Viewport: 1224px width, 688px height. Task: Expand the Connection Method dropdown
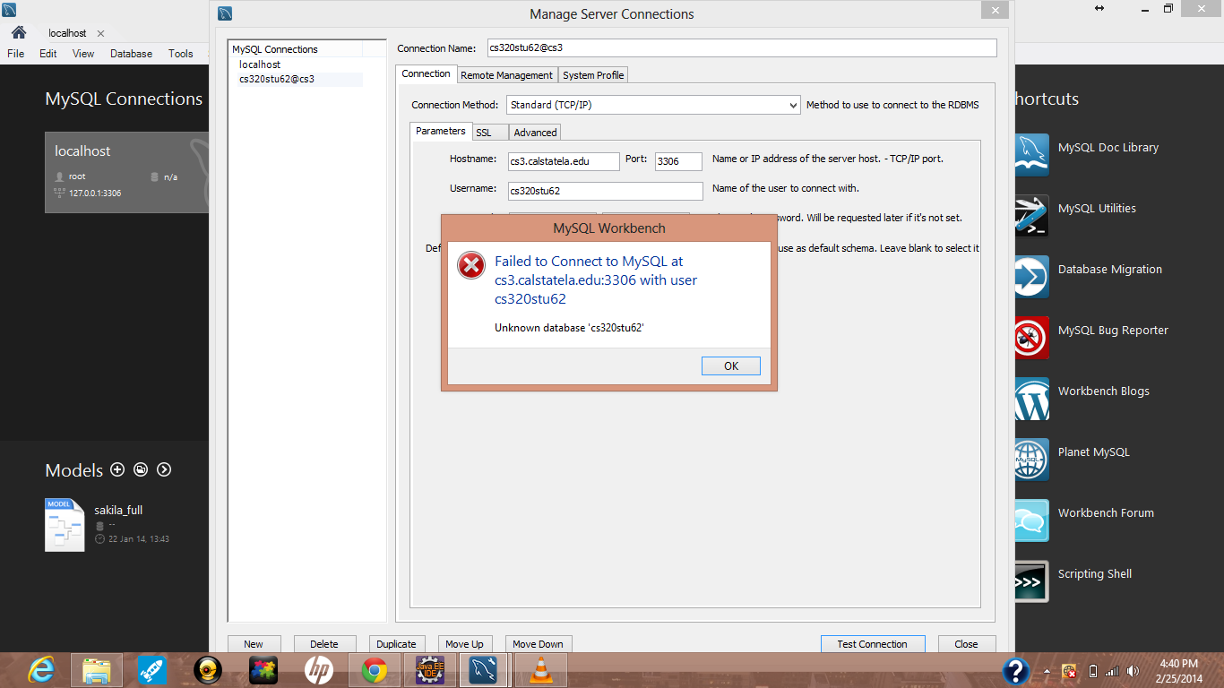click(653, 105)
